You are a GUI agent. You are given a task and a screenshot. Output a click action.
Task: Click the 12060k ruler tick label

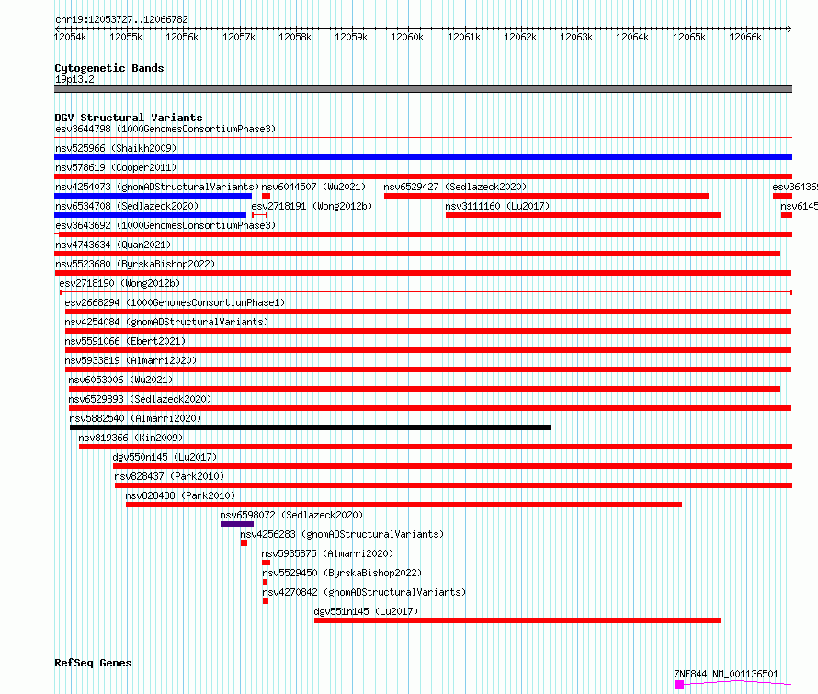click(407, 37)
